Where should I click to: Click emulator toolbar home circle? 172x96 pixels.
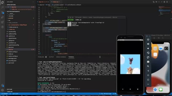pyautogui.click(x=148, y=75)
